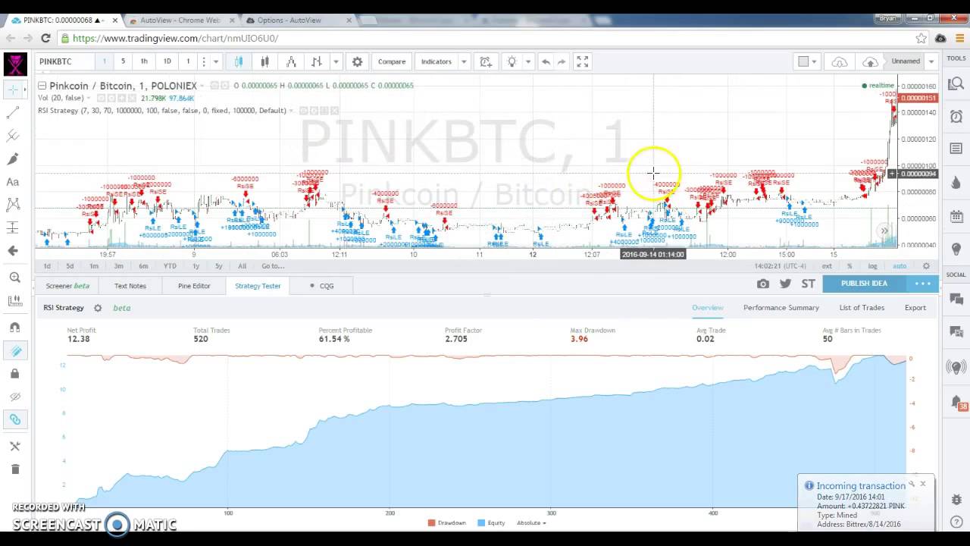Remove all drawings with trash icon
This screenshot has height=546, width=970.
coord(14,469)
